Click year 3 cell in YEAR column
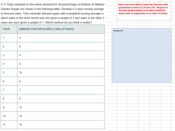175x131 pixels. pos(9,55)
